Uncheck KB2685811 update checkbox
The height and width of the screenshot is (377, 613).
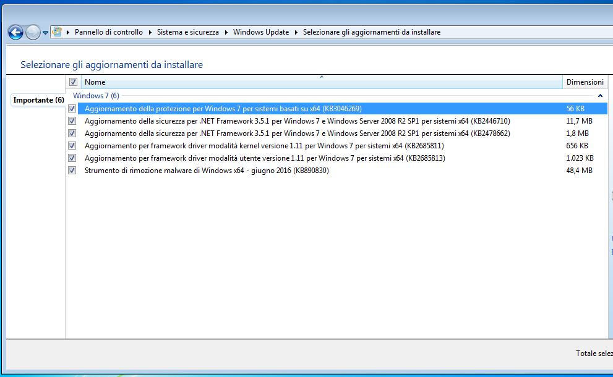click(72, 145)
